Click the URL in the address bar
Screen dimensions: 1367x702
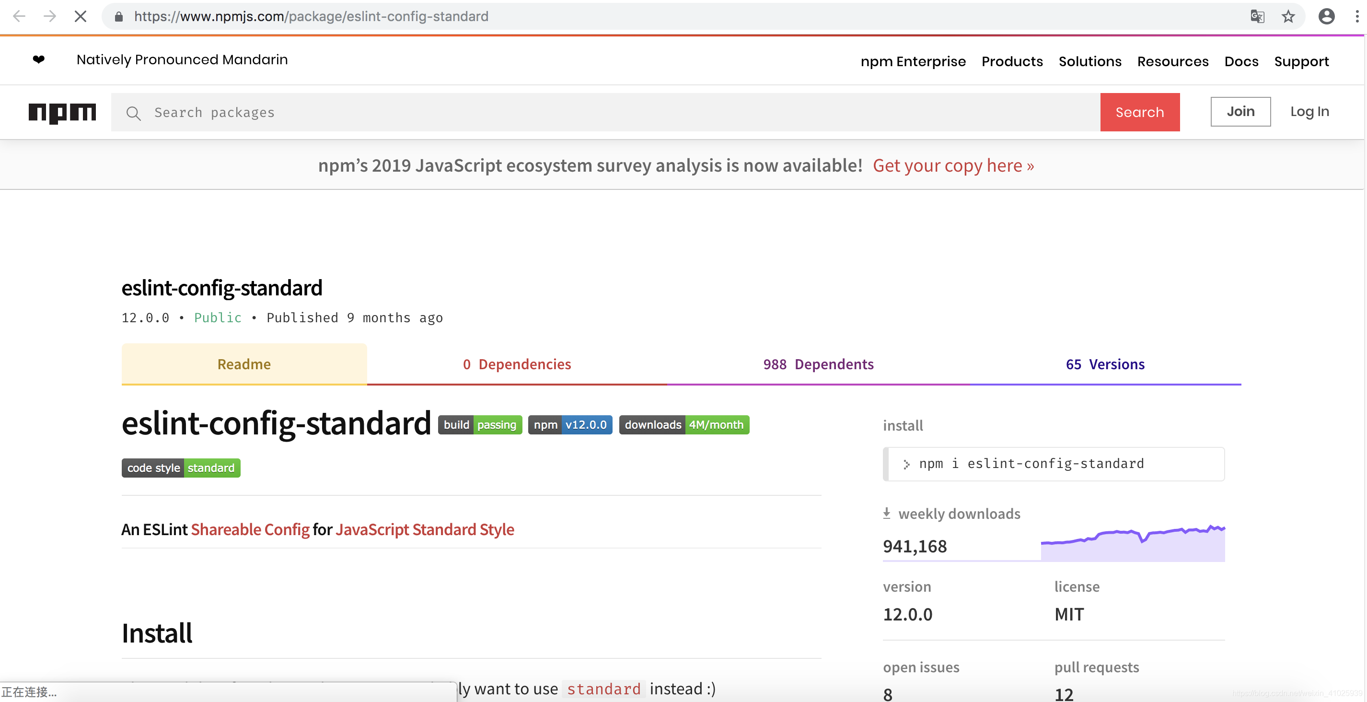click(311, 16)
